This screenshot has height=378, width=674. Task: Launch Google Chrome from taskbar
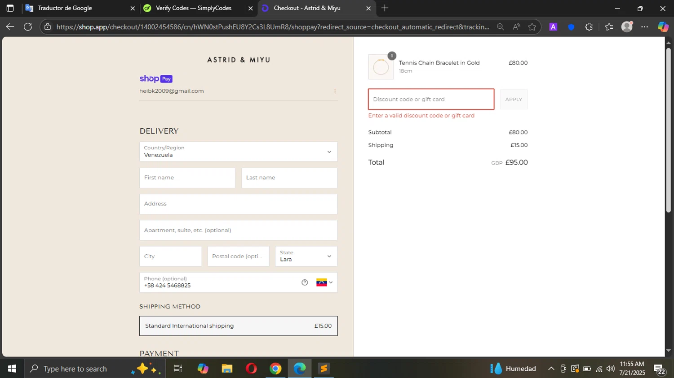(275, 369)
